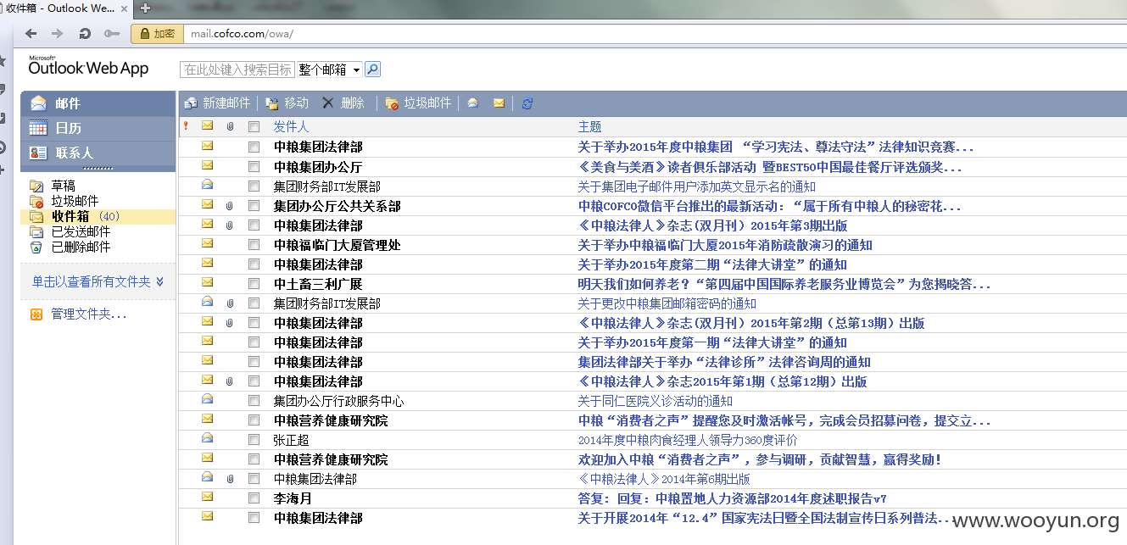Click the mark-as-unread closed envelope toolbar icon
The height and width of the screenshot is (545, 1127).
click(499, 103)
